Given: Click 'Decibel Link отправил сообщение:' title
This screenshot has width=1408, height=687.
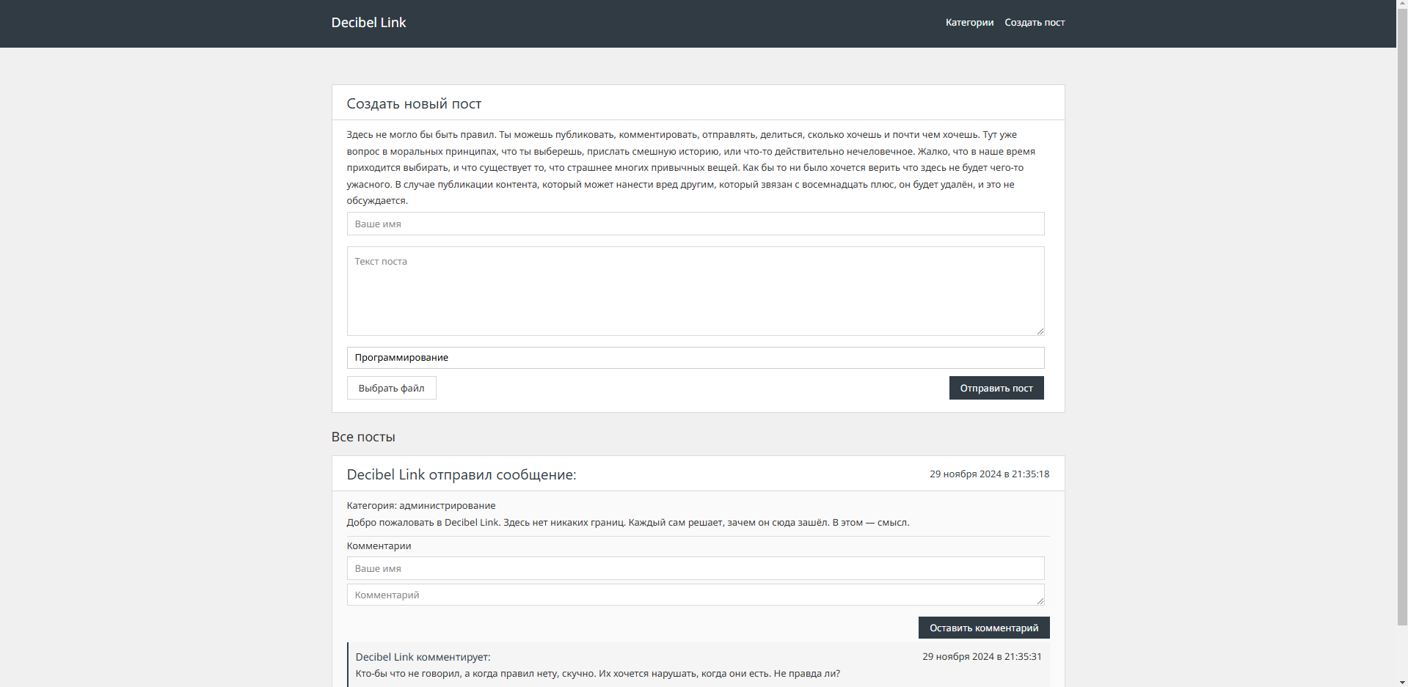Looking at the screenshot, I should pos(462,475).
